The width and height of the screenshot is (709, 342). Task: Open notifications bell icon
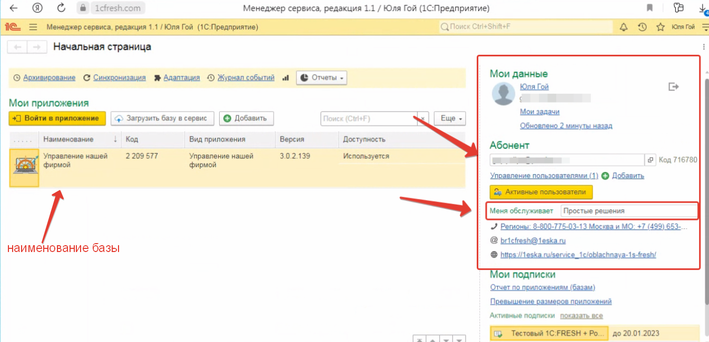coord(624,27)
